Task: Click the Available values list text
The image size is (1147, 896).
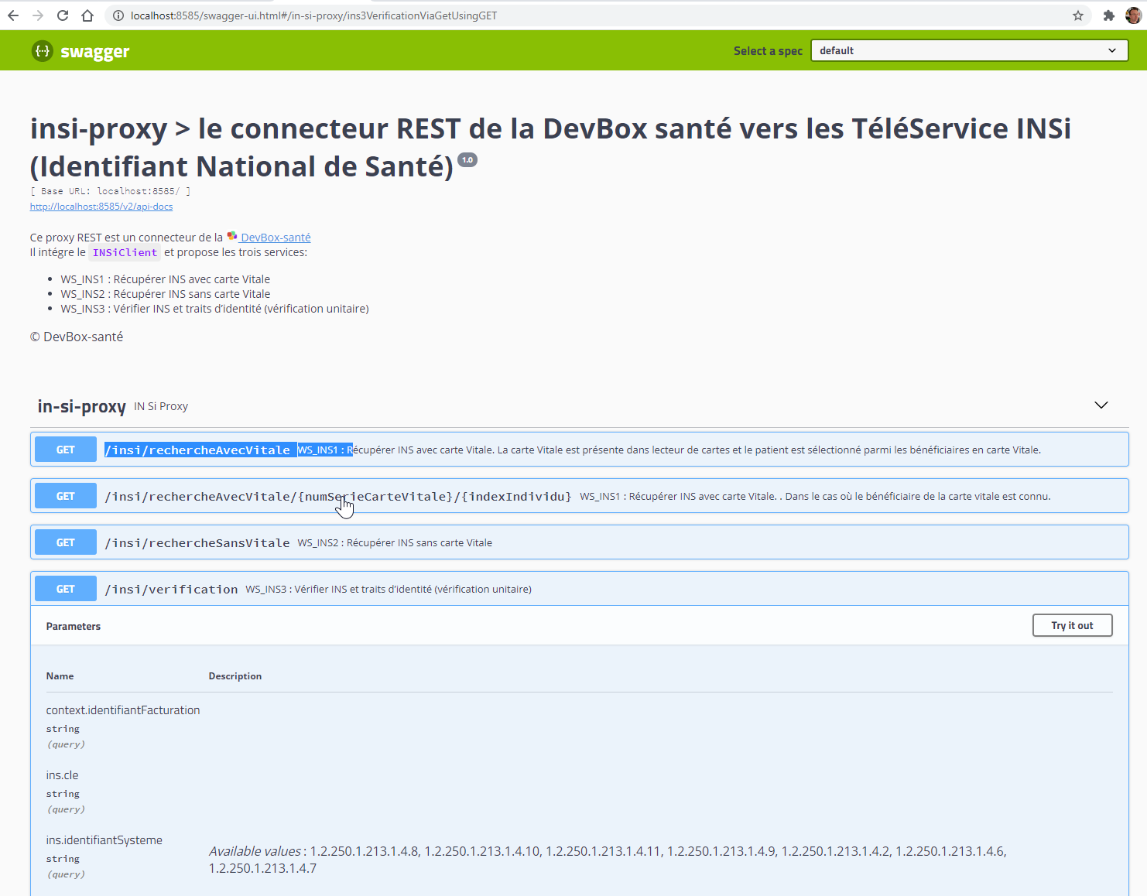Action: tap(608, 860)
